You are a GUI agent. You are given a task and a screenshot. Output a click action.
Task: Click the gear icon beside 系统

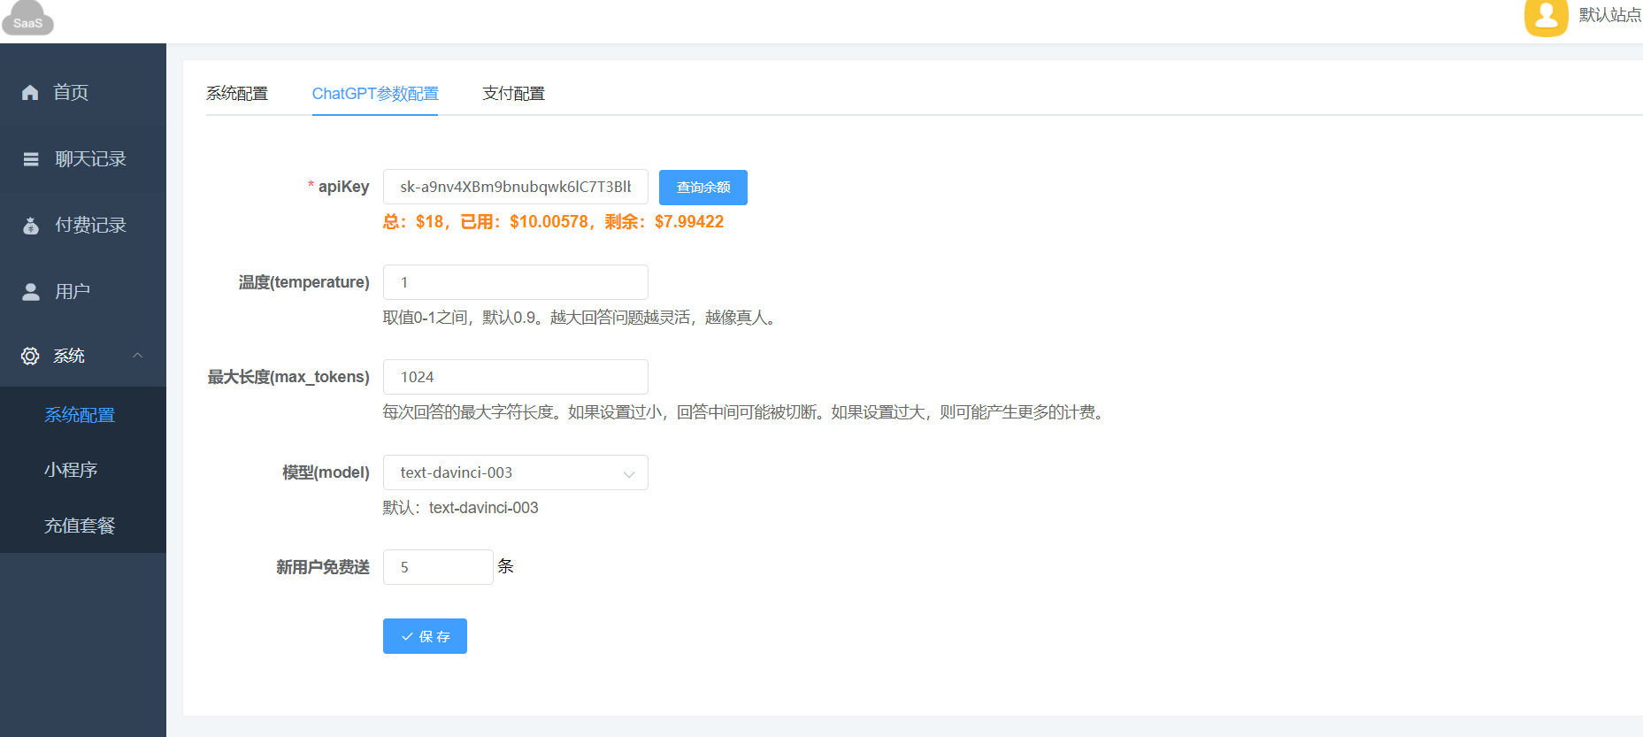[30, 356]
